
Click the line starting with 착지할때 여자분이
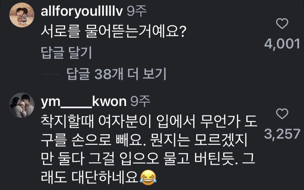pyautogui.click(x=149, y=122)
